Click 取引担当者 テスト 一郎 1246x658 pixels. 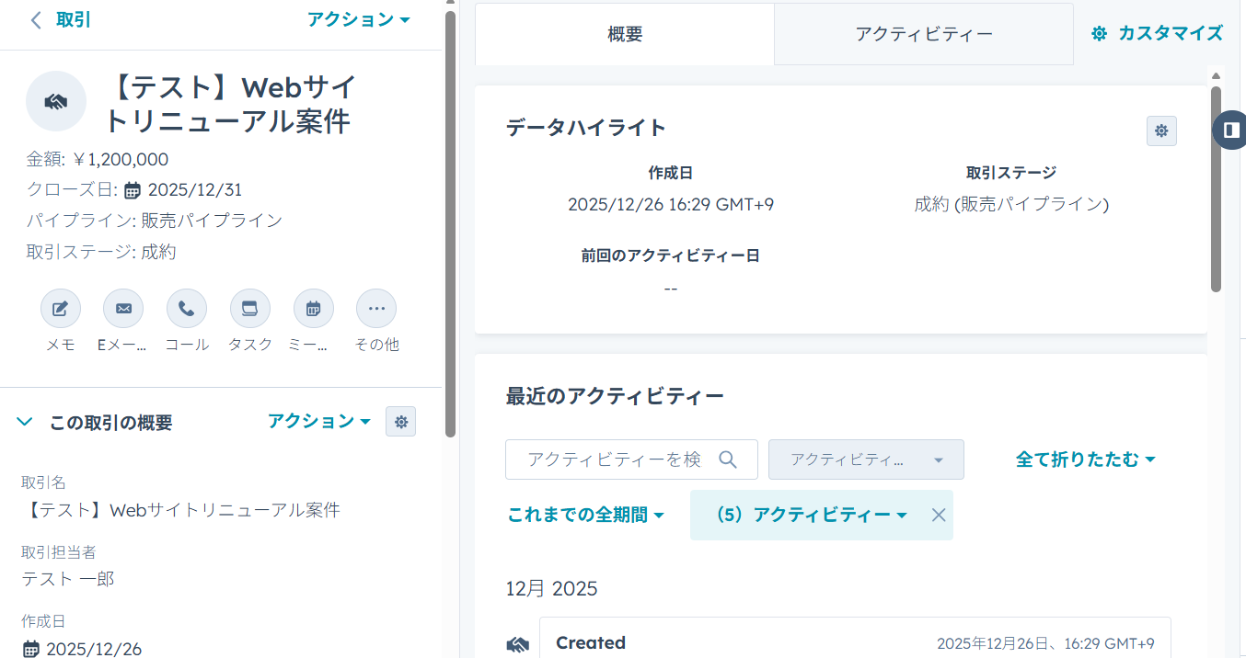click(68, 579)
